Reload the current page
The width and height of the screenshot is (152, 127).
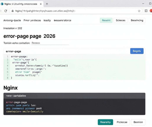(x=6, y=11)
